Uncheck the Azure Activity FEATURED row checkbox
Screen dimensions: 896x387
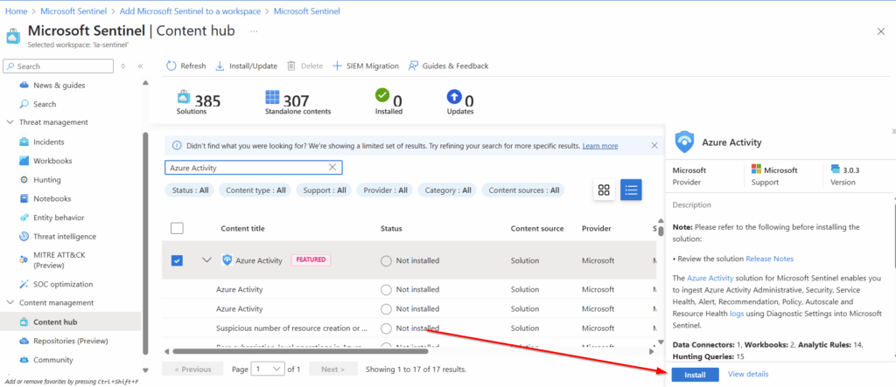tap(177, 261)
